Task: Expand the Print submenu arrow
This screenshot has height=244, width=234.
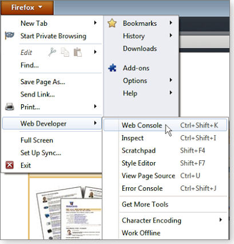Action: coord(96,107)
